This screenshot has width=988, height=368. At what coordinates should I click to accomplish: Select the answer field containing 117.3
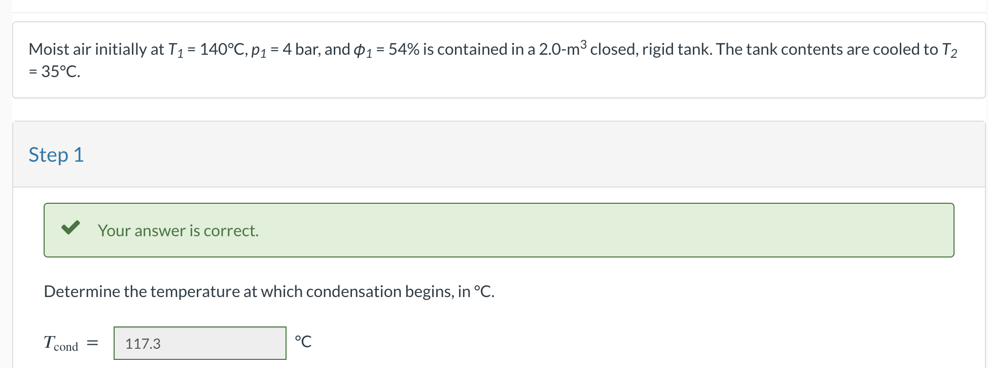(x=200, y=343)
